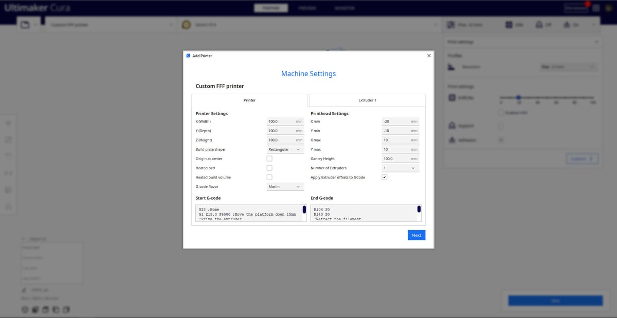Select the Rotate tool in left toolbar
This screenshot has width=617, height=318.
point(8,156)
